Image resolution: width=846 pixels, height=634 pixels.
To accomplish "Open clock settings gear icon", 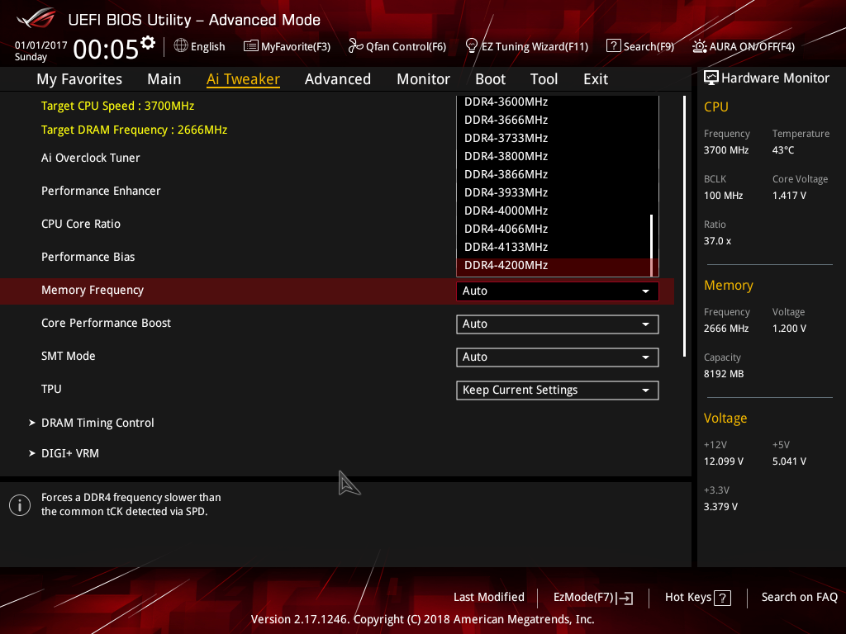I will point(148,43).
